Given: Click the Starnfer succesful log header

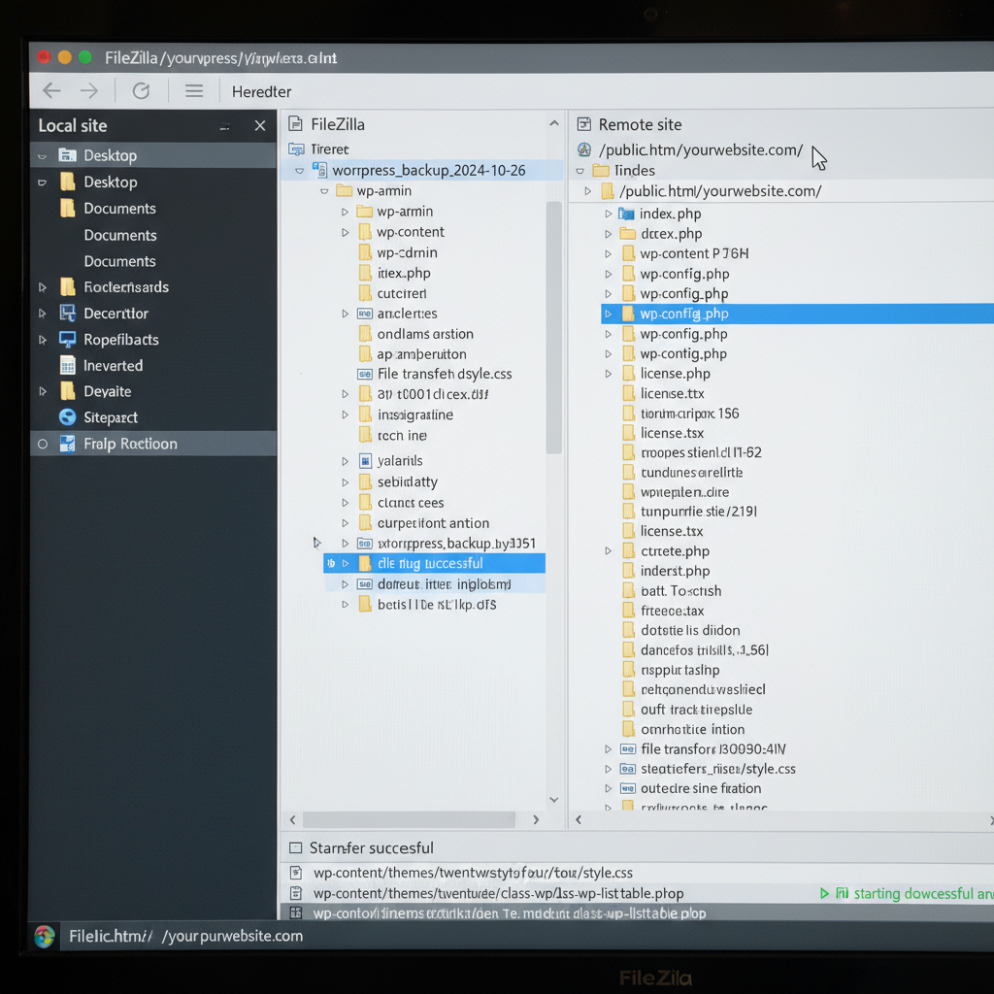Looking at the screenshot, I should coord(372,848).
